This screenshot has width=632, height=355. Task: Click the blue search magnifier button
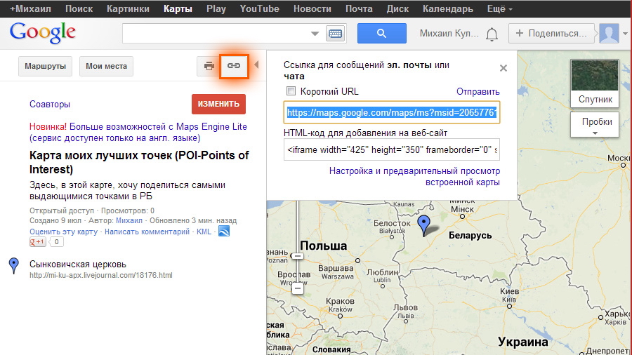pyautogui.click(x=382, y=33)
